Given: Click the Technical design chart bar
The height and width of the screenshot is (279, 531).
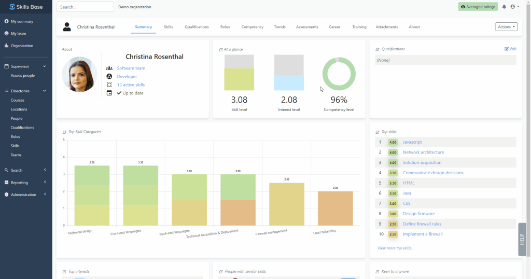Looking at the screenshot, I should pos(92,196).
